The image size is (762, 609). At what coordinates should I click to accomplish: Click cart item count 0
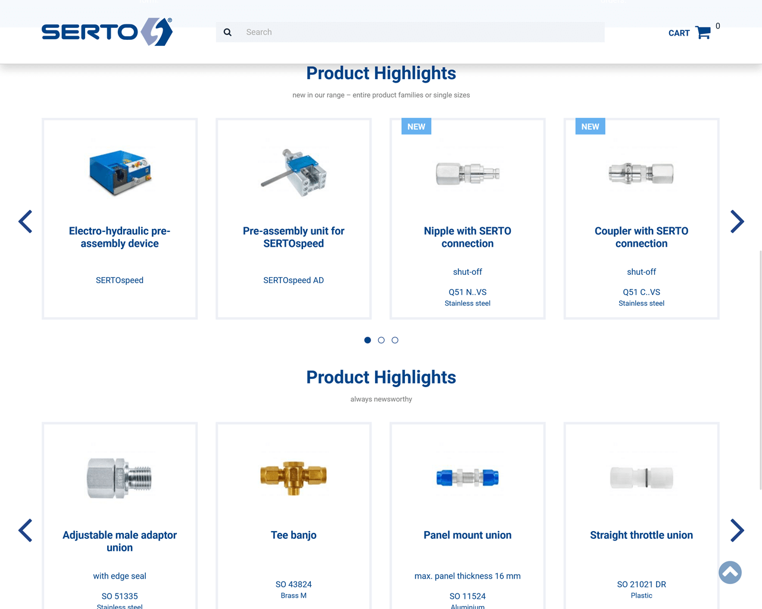(718, 26)
